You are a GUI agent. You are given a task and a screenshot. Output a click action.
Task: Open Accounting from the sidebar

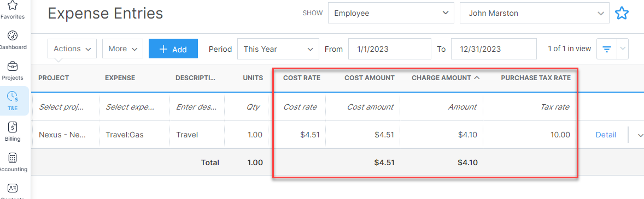tap(13, 162)
